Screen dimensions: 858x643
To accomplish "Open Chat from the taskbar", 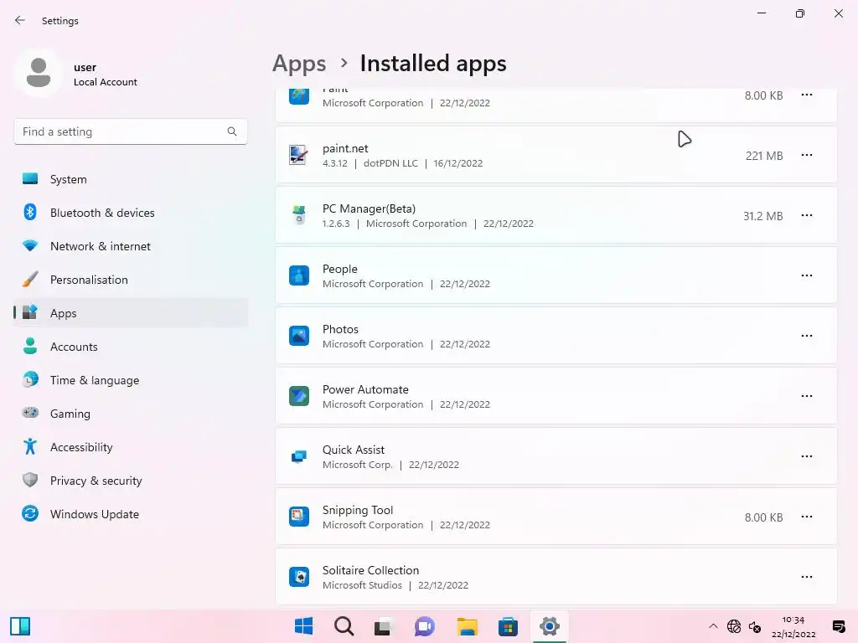I will pyautogui.click(x=425, y=626).
